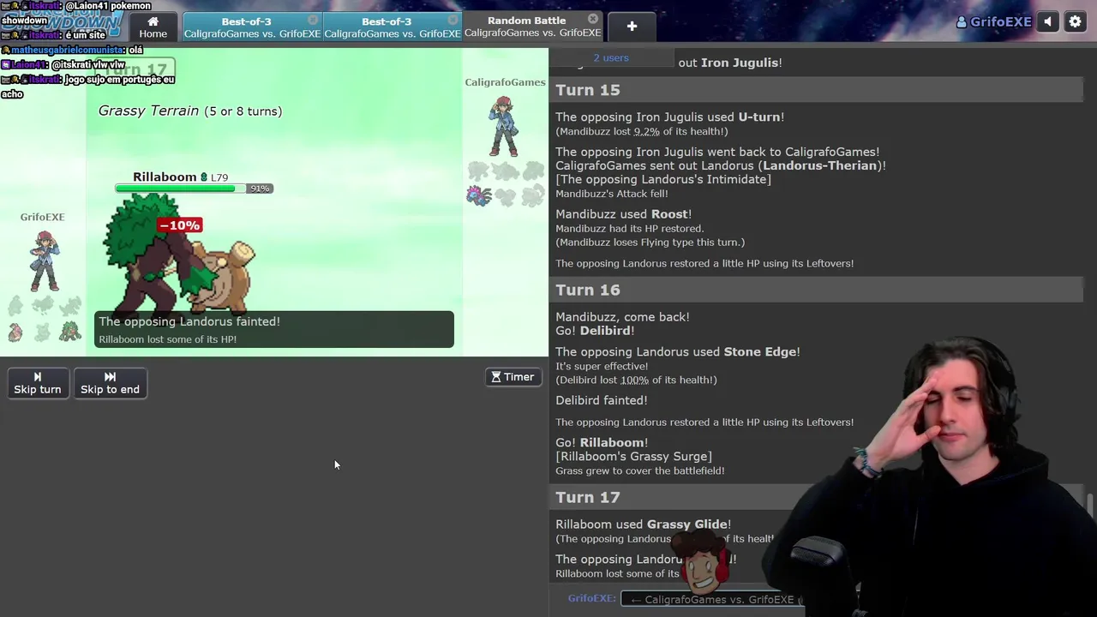The height and width of the screenshot is (617, 1097).
Task: Click the GrifoEXE trainer sprite
Action: 43,261
